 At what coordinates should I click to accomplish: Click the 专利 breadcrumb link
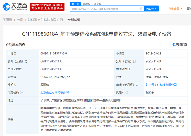(x=20, y=20)
